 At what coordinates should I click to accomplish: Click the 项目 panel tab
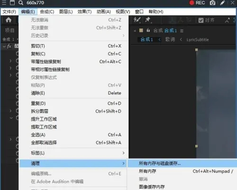coord(9,30)
